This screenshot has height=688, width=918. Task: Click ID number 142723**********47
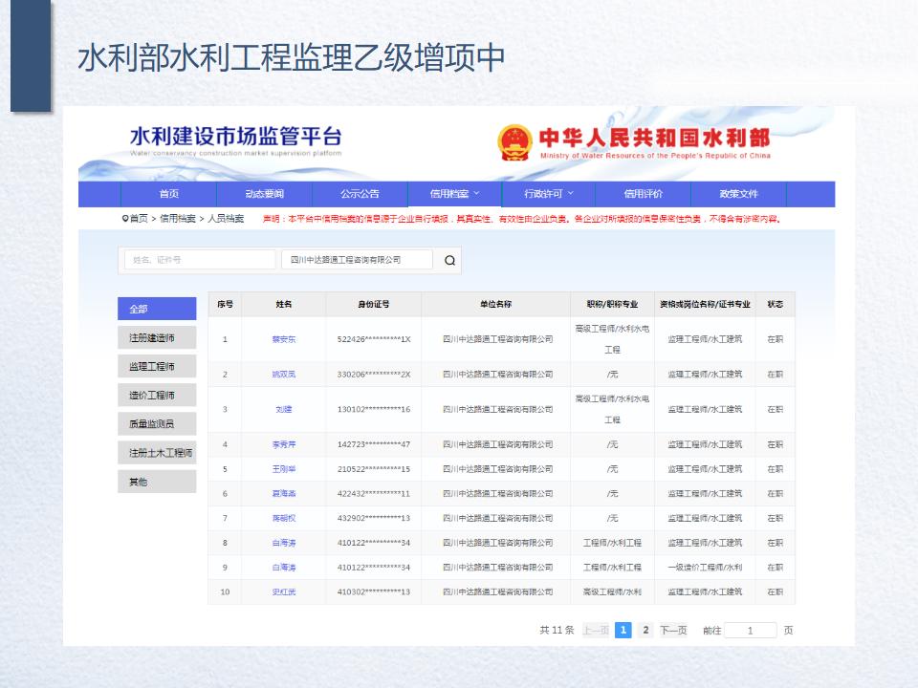374,444
